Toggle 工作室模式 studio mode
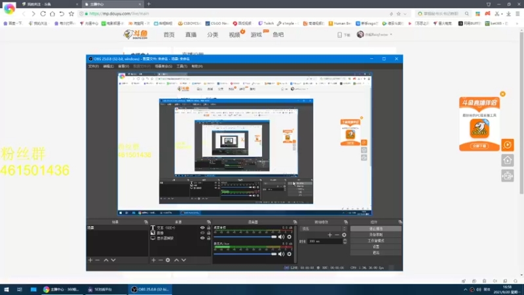 376,241
